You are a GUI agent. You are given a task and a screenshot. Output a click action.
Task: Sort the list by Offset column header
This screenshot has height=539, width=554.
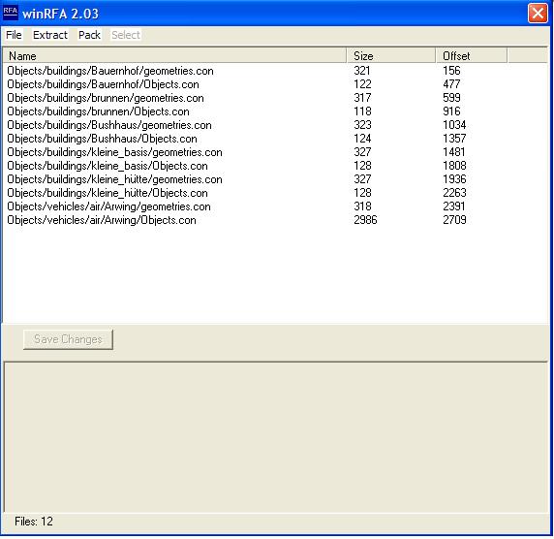point(472,55)
